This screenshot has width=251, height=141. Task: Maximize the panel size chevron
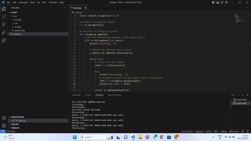pyautogui.click(x=243, y=95)
